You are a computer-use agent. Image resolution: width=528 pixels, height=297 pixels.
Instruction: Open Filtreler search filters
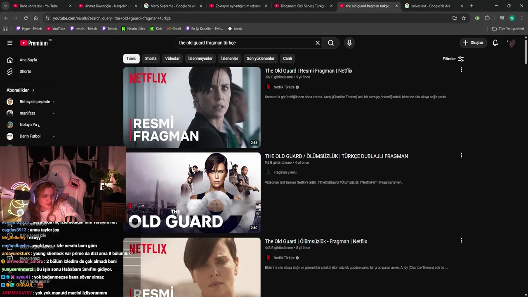(x=453, y=59)
